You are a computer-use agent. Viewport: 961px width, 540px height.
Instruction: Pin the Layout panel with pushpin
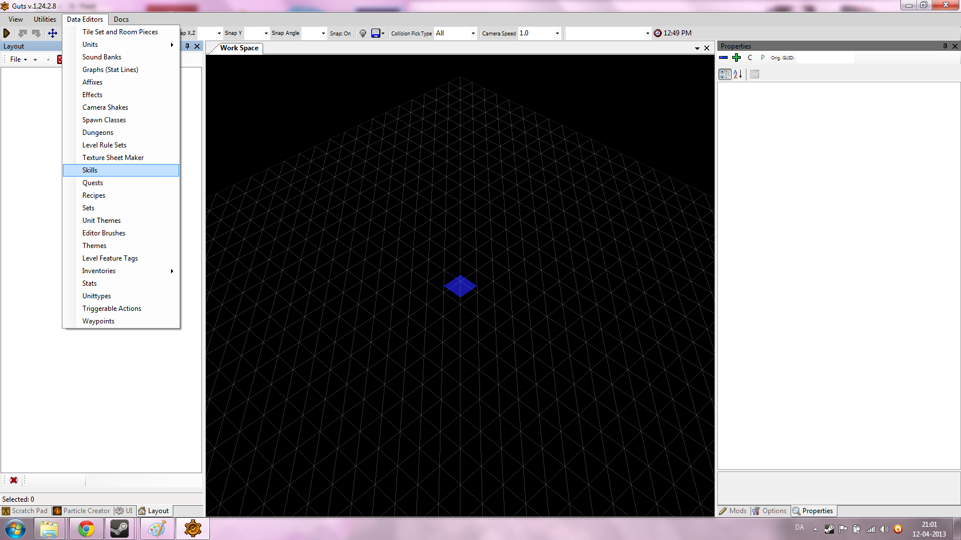[x=187, y=46]
